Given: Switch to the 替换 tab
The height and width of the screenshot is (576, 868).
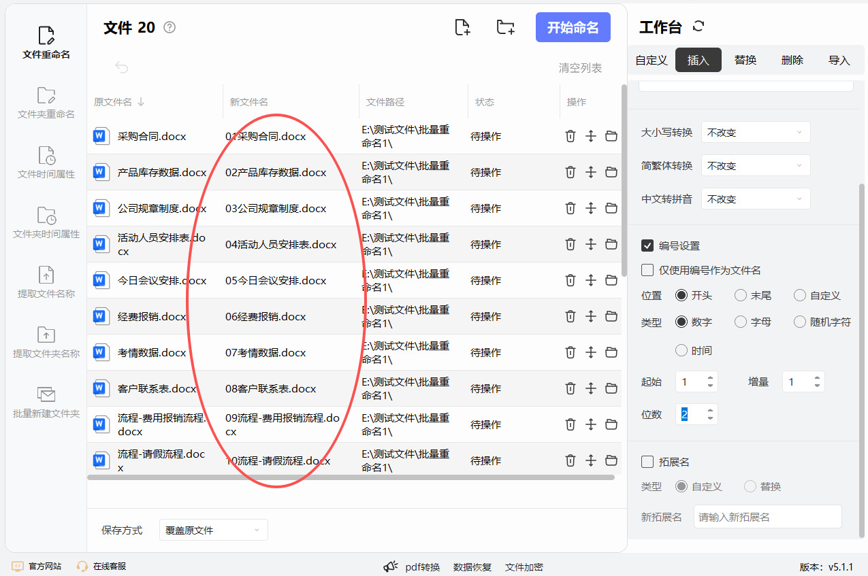Looking at the screenshot, I should [745, 60].
